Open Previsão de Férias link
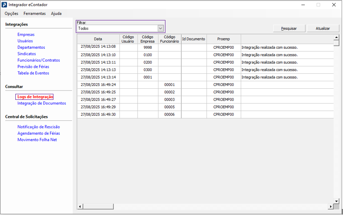This screenshot has height=215, width=343. pos(33,67)
